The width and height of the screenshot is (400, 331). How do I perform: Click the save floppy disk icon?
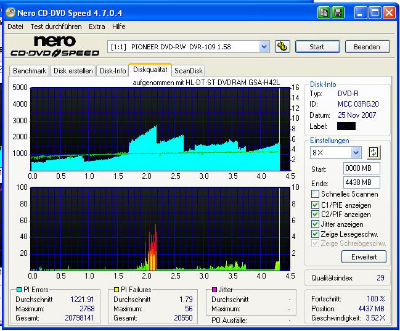click(338, 12)
